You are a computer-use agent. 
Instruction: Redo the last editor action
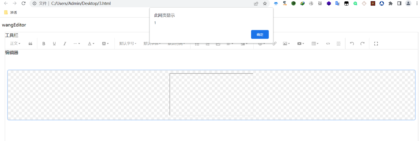[362, 43]
